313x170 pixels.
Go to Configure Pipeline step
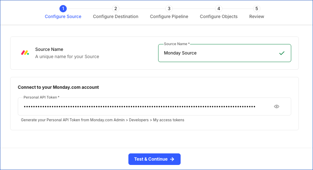point(169,17)
